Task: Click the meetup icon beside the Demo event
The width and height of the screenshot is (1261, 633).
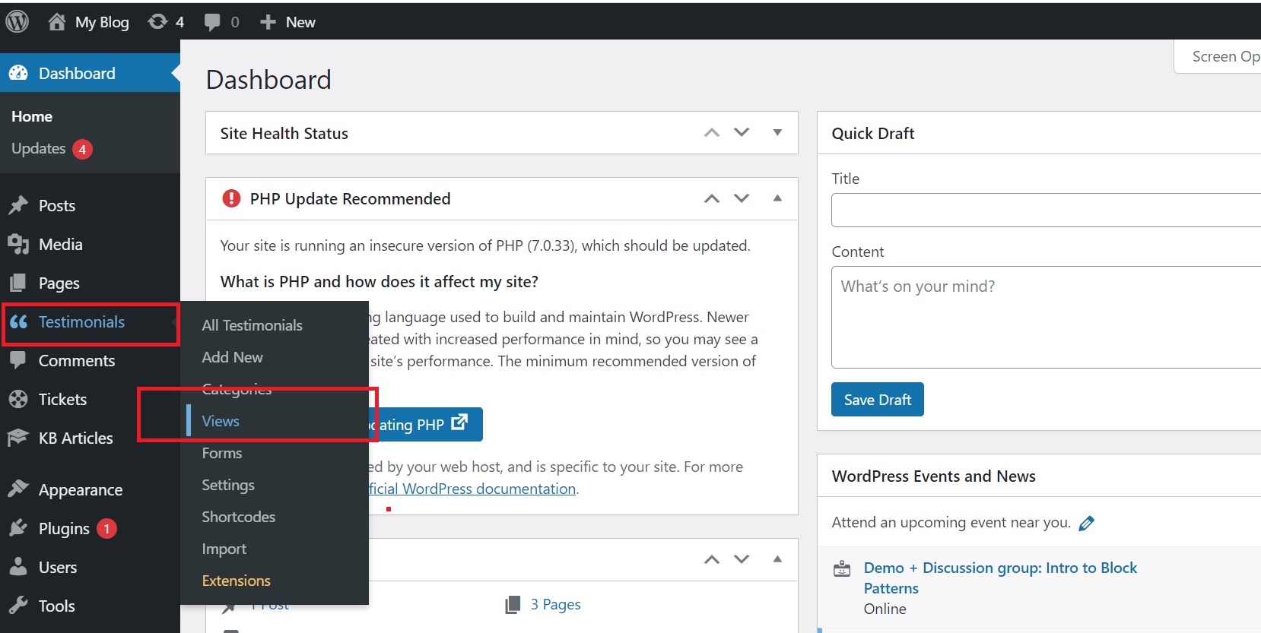Action: pos(842,568)
